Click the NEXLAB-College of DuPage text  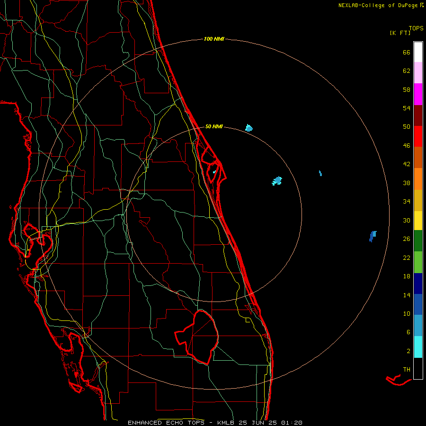(x=378, y=5)
